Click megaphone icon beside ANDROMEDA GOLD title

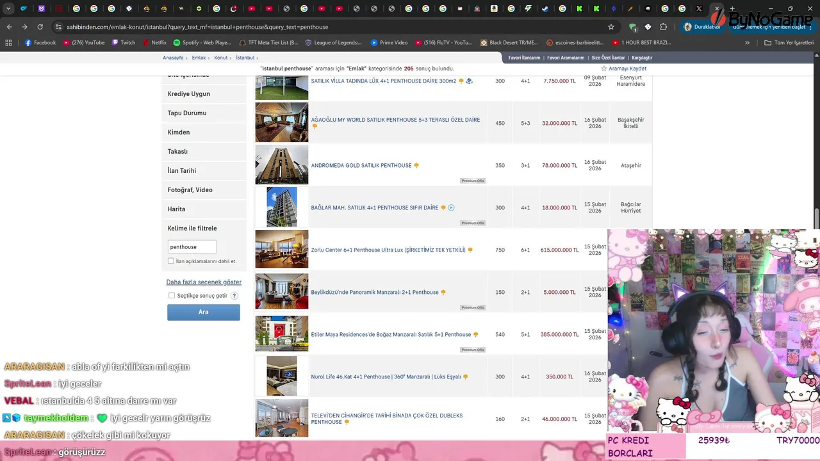pyautogui.click(x=416, y=165)
